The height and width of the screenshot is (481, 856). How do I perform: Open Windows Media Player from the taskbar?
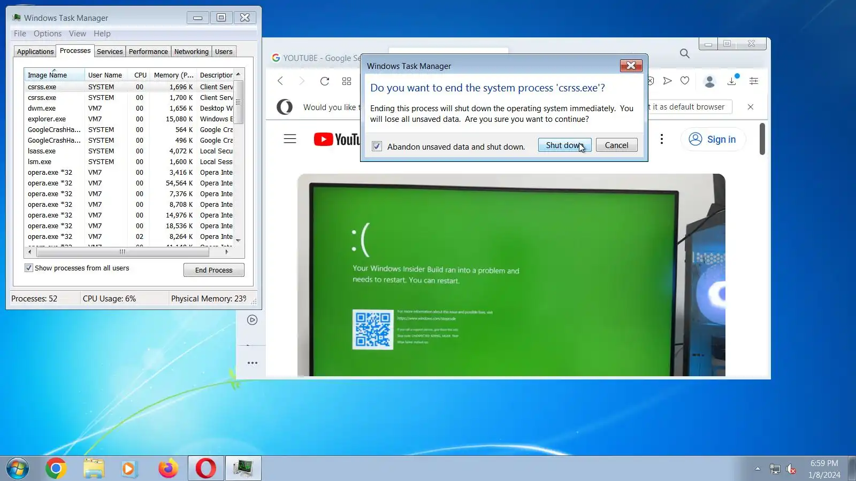coord(128,469)
